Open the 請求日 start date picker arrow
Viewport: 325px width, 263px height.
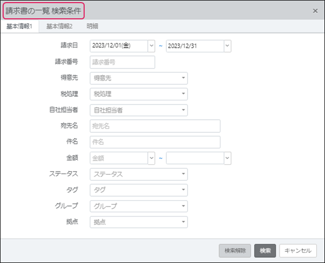pyautogui.click(x=152, y=46)
